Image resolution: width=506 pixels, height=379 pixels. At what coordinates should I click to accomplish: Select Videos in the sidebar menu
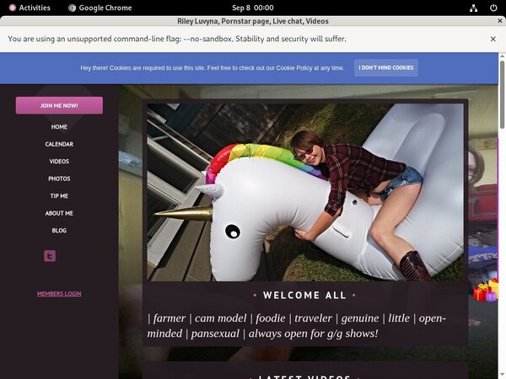click(59, 162)
